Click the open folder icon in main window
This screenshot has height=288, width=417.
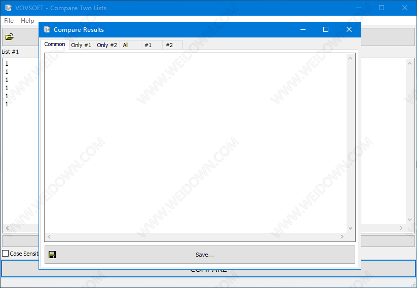coord(10,36)
